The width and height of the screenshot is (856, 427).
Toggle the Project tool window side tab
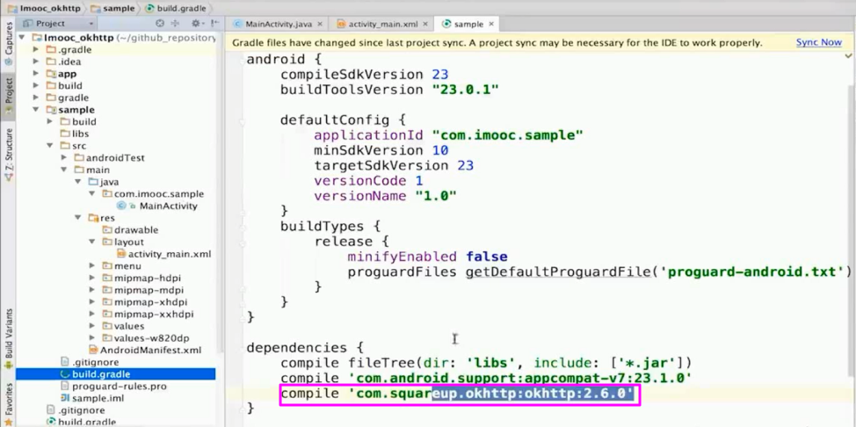(8, 98)
